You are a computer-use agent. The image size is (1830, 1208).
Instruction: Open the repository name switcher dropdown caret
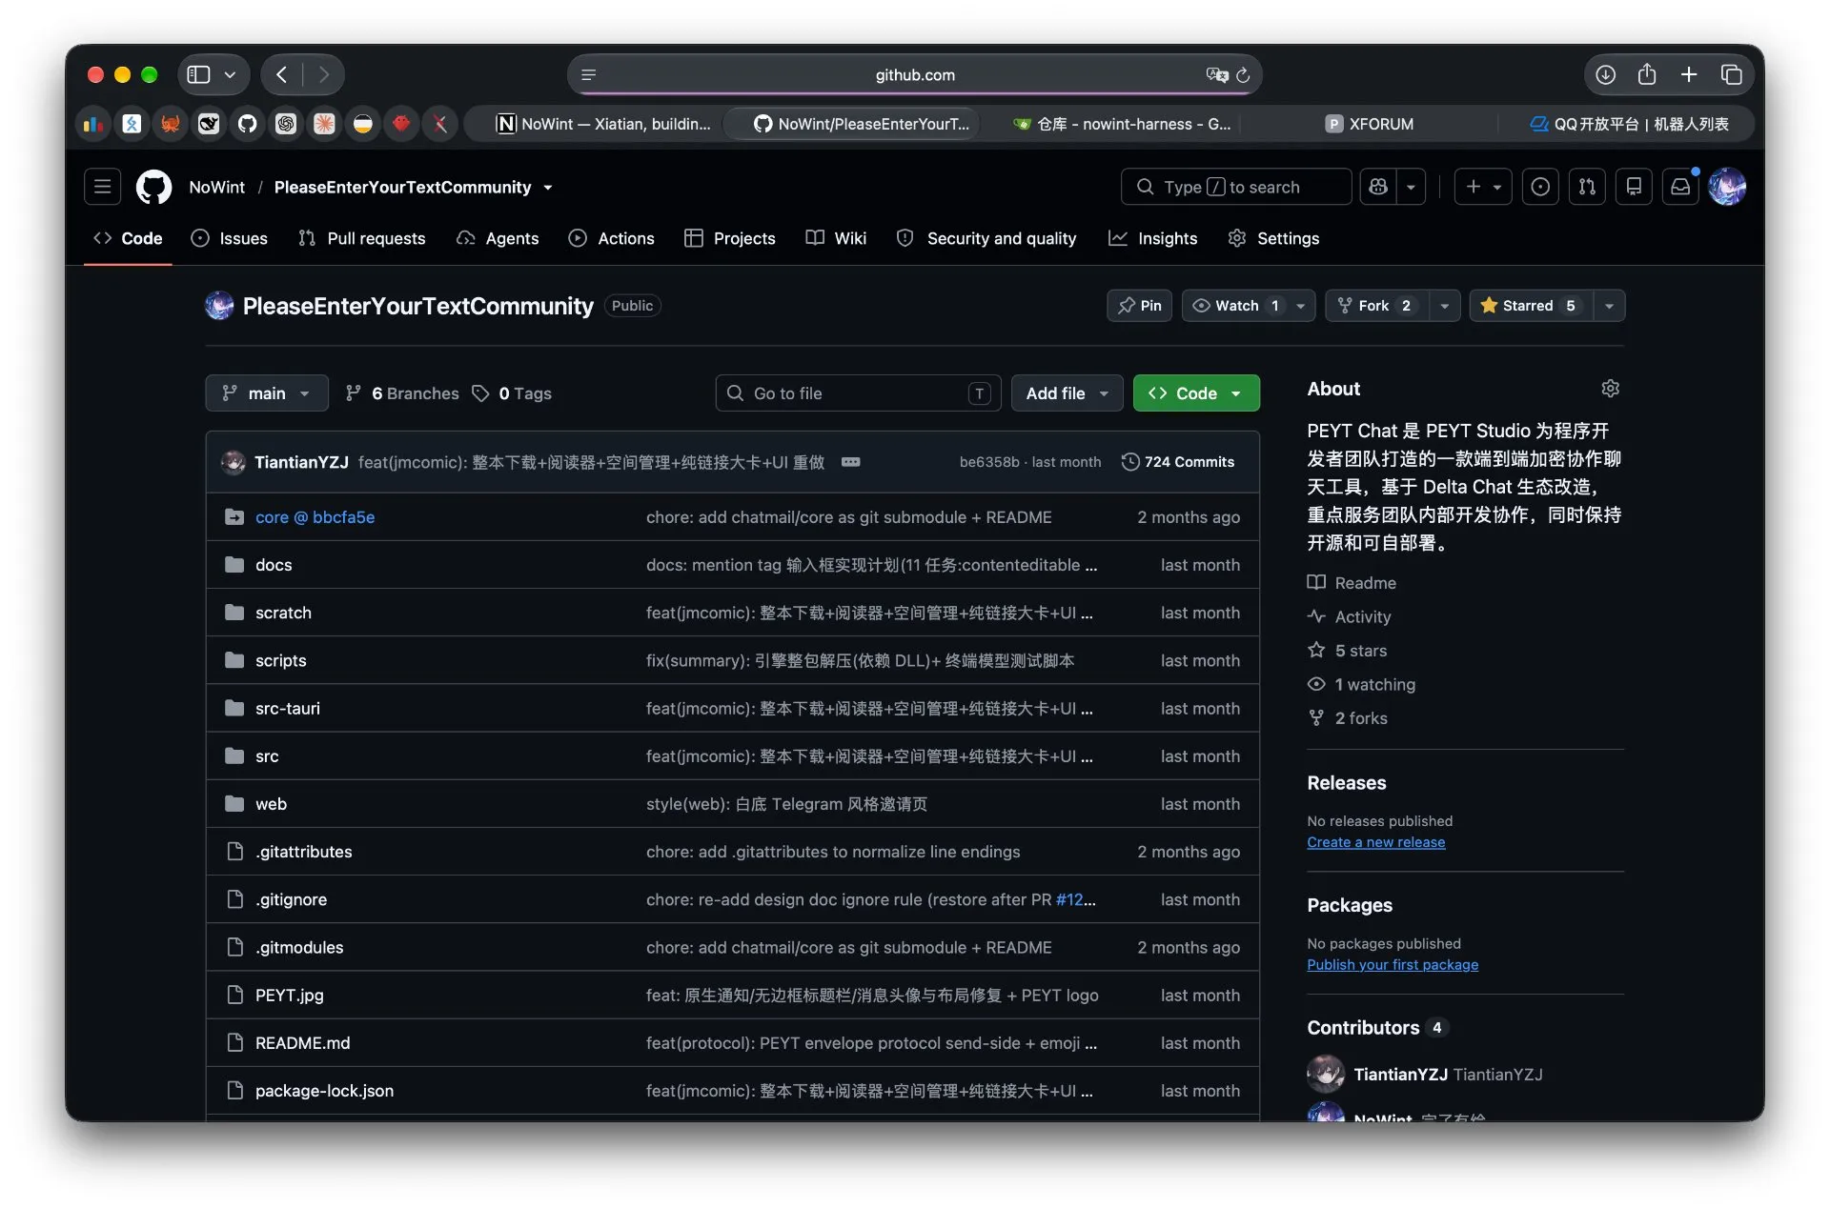pyautogui.click(x=548, y=188)
